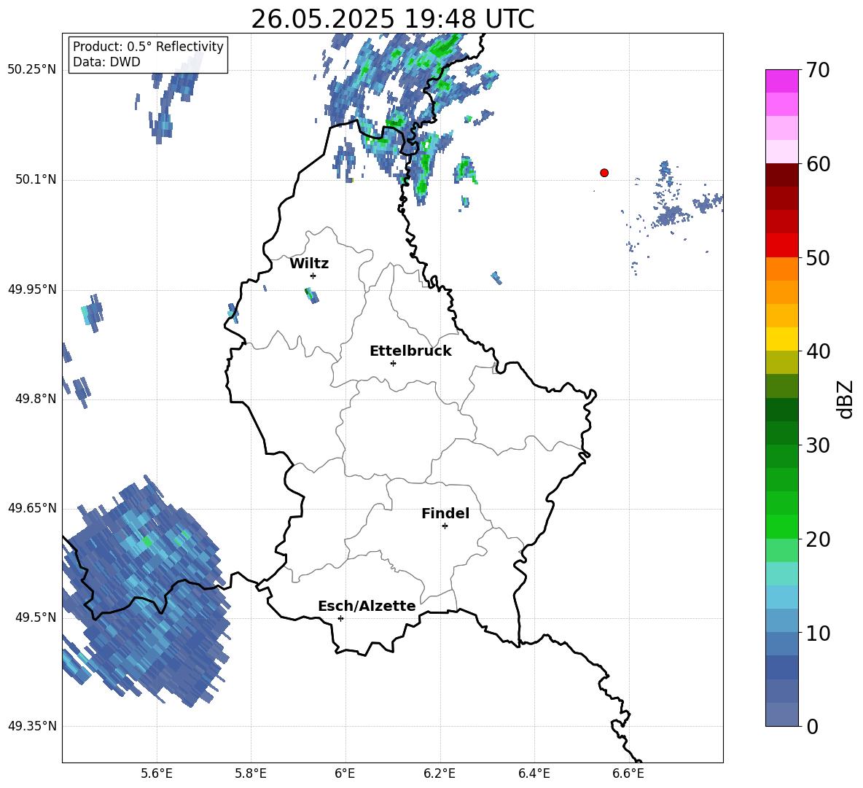Click the yellow colorbar segment at 40
The height and width of the screenshot is (788, 863).
point(782,339)
